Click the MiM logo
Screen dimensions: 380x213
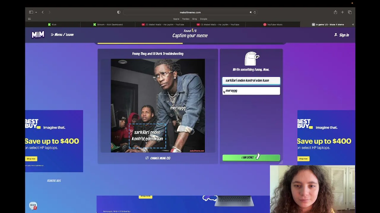coord(38,35)
